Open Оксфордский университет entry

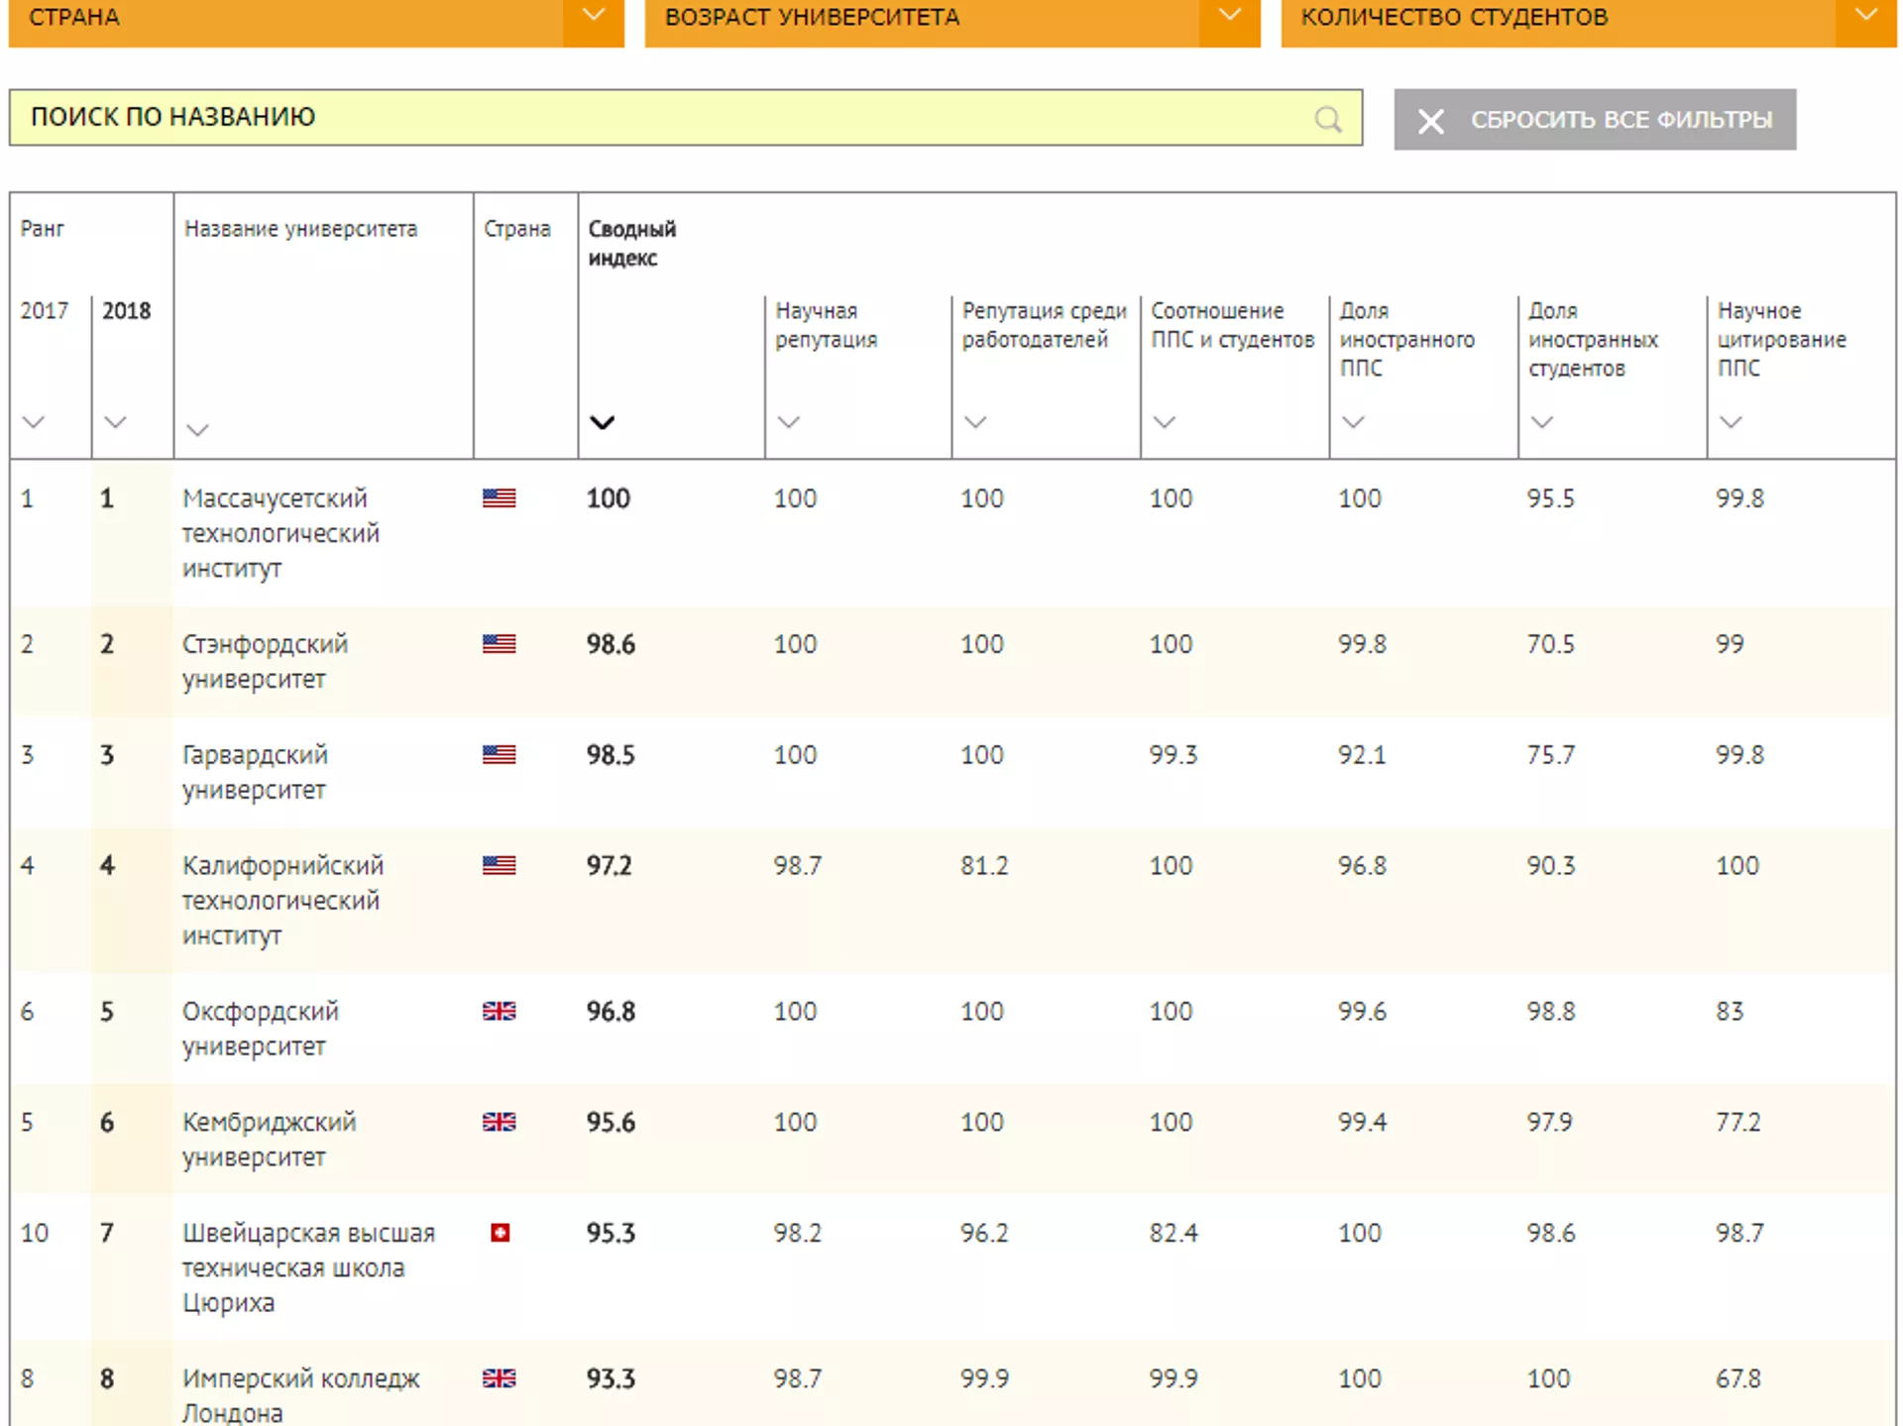pos(260,1030)
